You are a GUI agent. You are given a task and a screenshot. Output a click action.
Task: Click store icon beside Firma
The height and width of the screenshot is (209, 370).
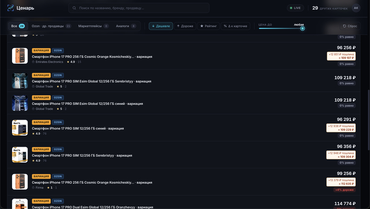33,187
